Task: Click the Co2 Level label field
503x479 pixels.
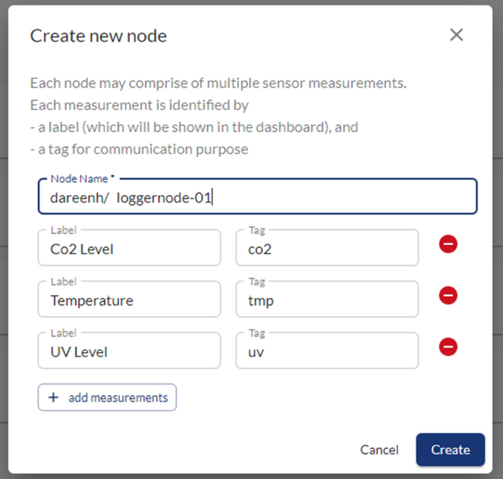Action: tap(129, 249)
